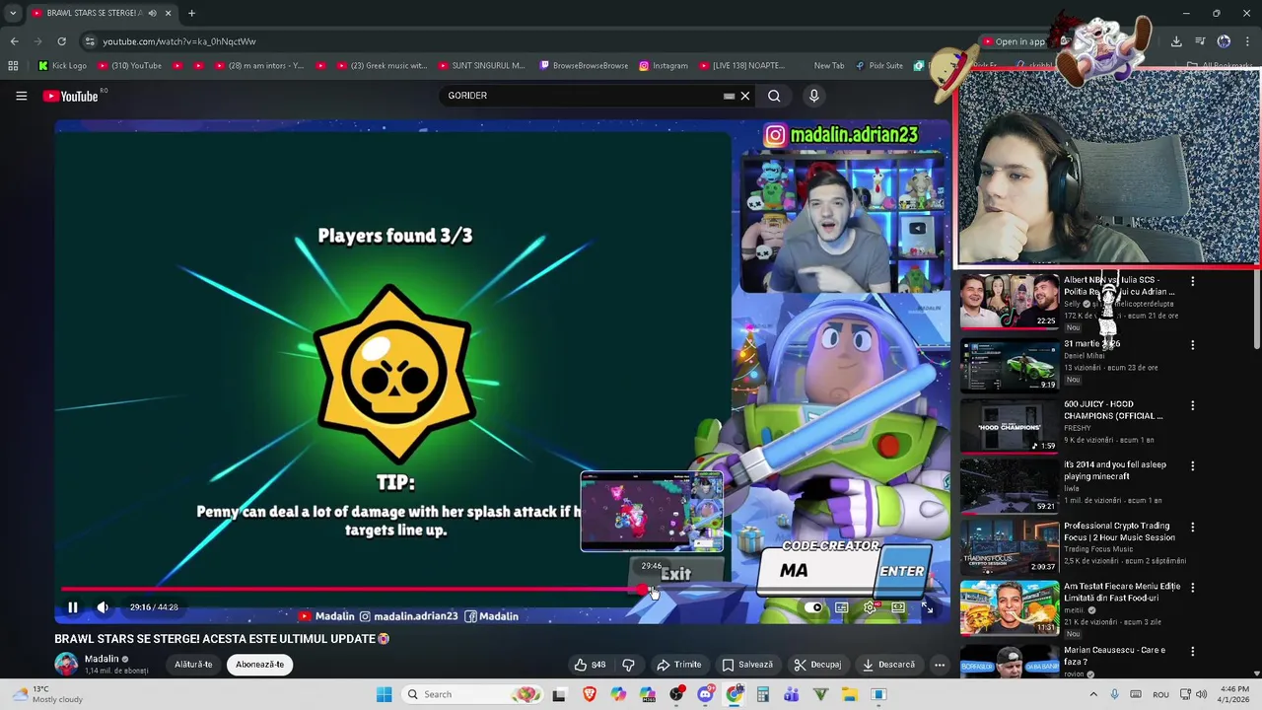The image size is (1262, 710).
Task: Toggle the autoplay switch in the player
Action: [813, 607]
